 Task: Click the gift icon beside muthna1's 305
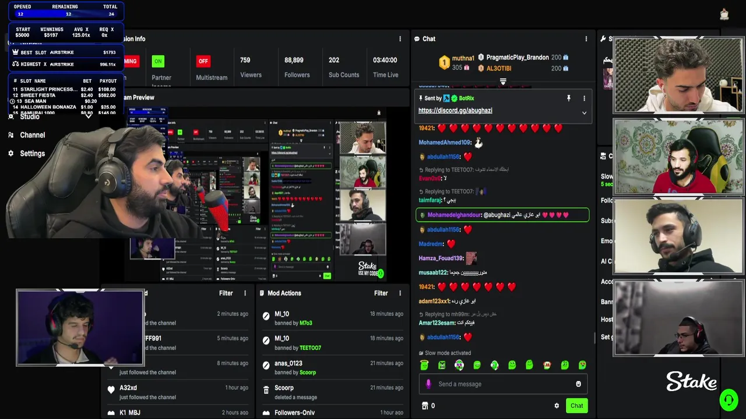click(466, 68)
